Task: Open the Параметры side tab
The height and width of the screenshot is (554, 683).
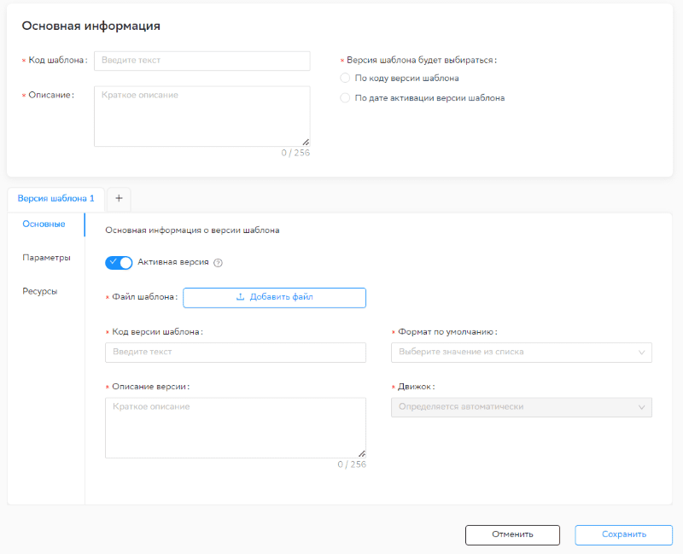Action: 46,257
